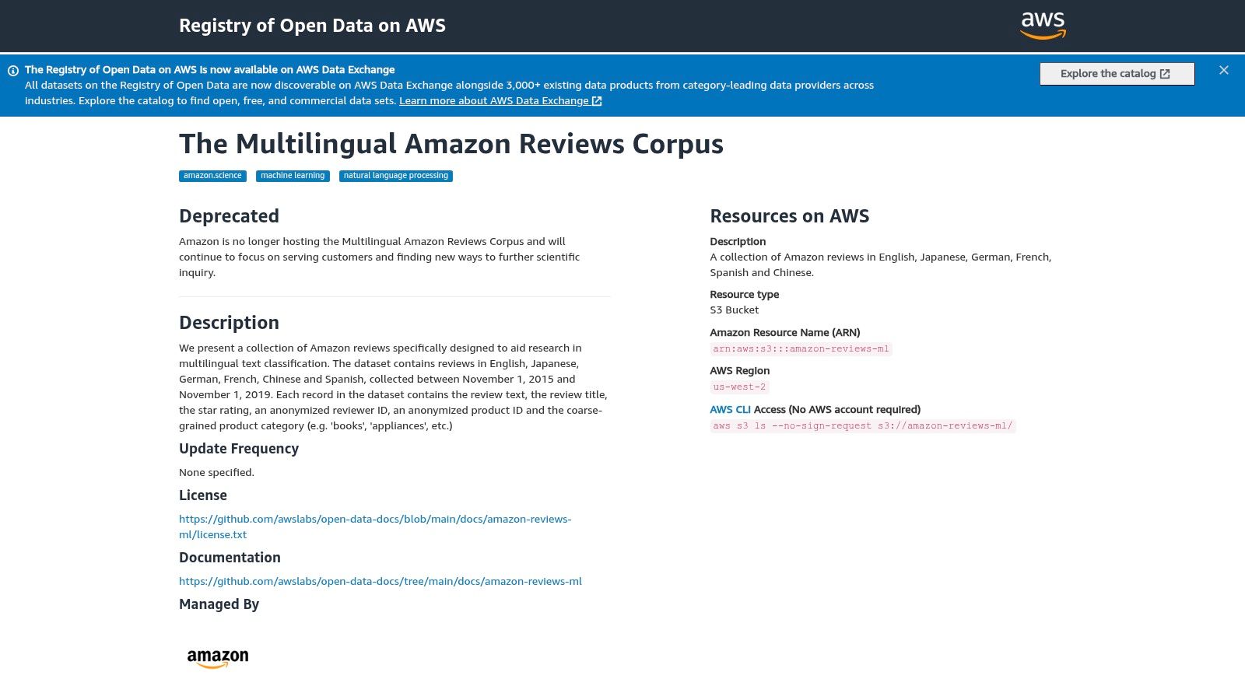
Task: Click the info icon on the banner
Action: click(x=13, y=69)
